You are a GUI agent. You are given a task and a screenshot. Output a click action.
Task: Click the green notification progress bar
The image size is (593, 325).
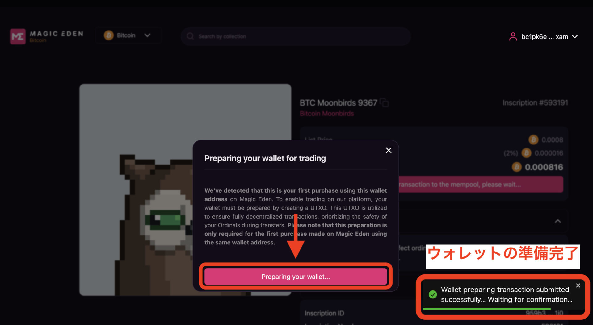[x=487, y=309]
